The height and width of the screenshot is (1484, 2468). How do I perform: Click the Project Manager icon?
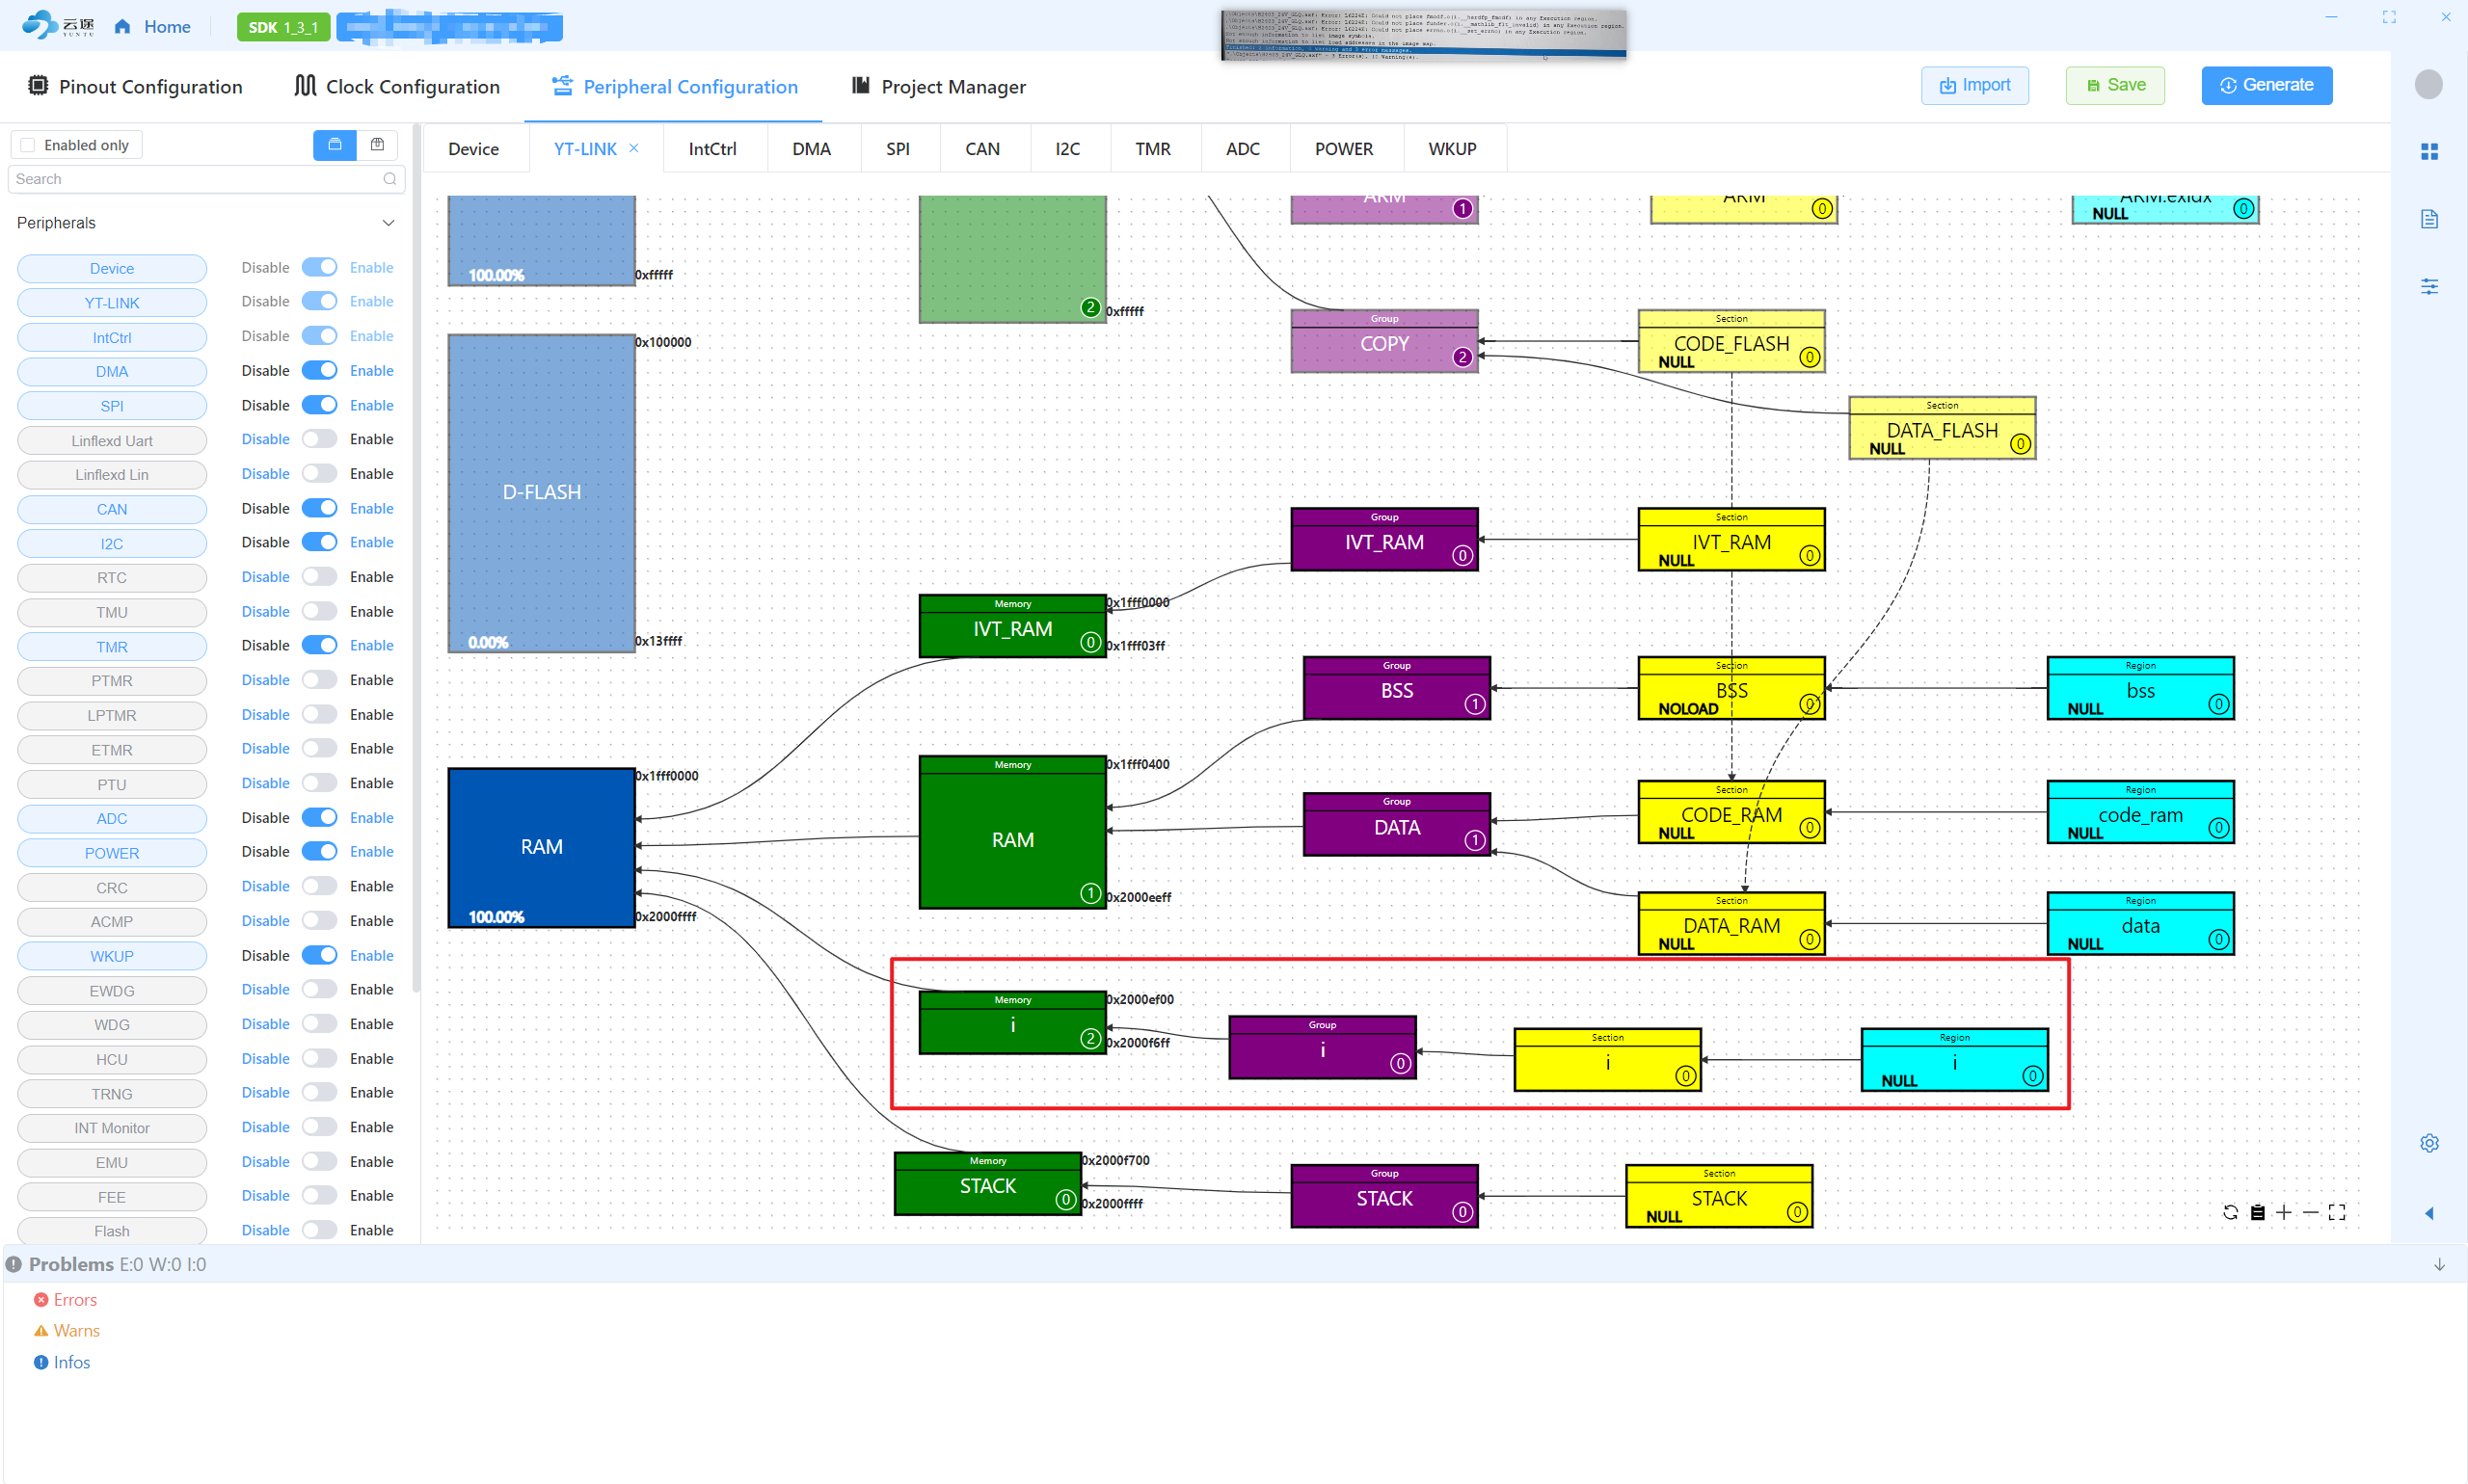pos(860,86)
